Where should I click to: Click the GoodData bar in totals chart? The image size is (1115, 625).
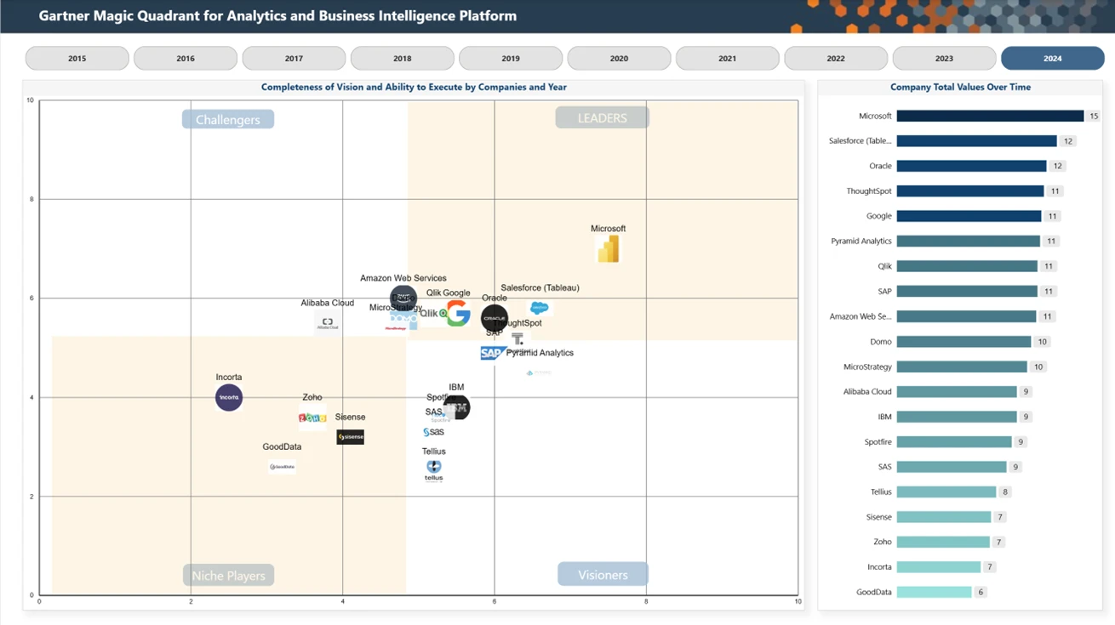coord(934,592)
